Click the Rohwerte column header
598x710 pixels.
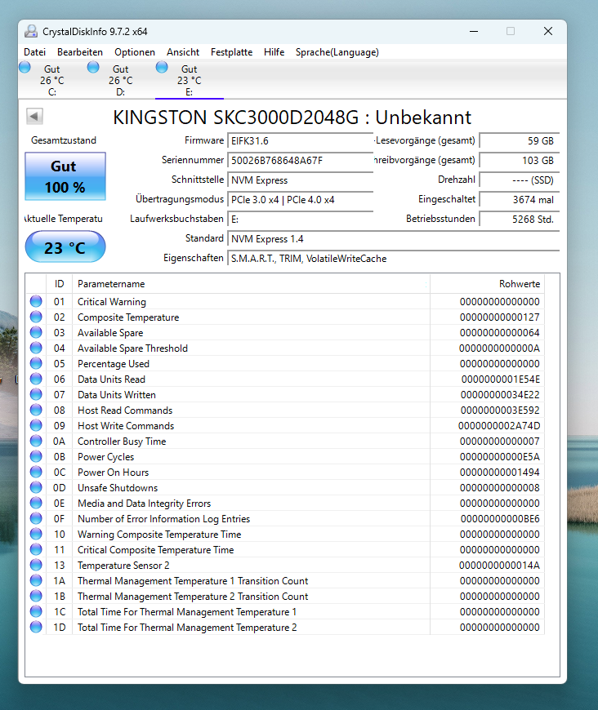488,284
